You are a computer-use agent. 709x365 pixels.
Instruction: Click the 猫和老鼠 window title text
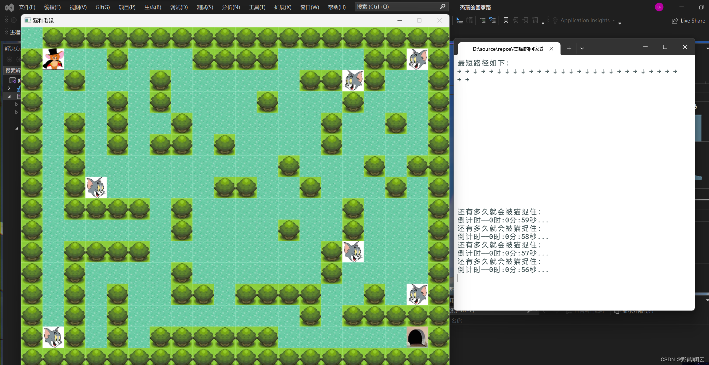43,20
